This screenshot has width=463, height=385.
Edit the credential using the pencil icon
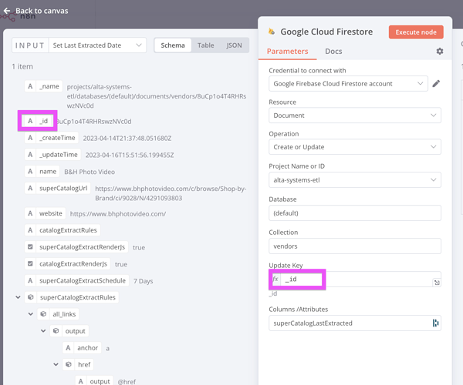point(436,83)
